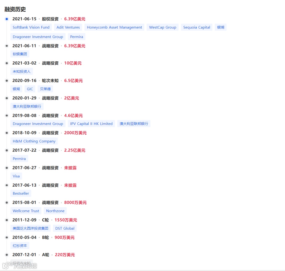Viewport: 285px width, 271px height.
Task: Click the A轮 round label
Action: pos(46,255)
